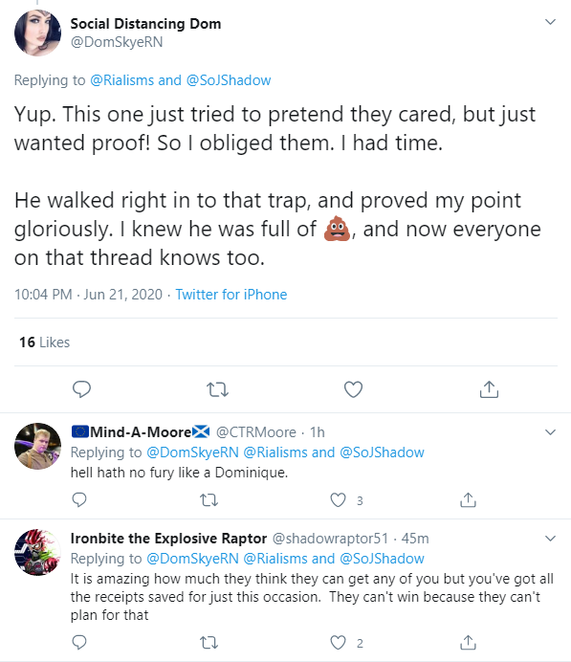Like Mind-A-Moore's reply with 3 likes

(x=338, y=500)
